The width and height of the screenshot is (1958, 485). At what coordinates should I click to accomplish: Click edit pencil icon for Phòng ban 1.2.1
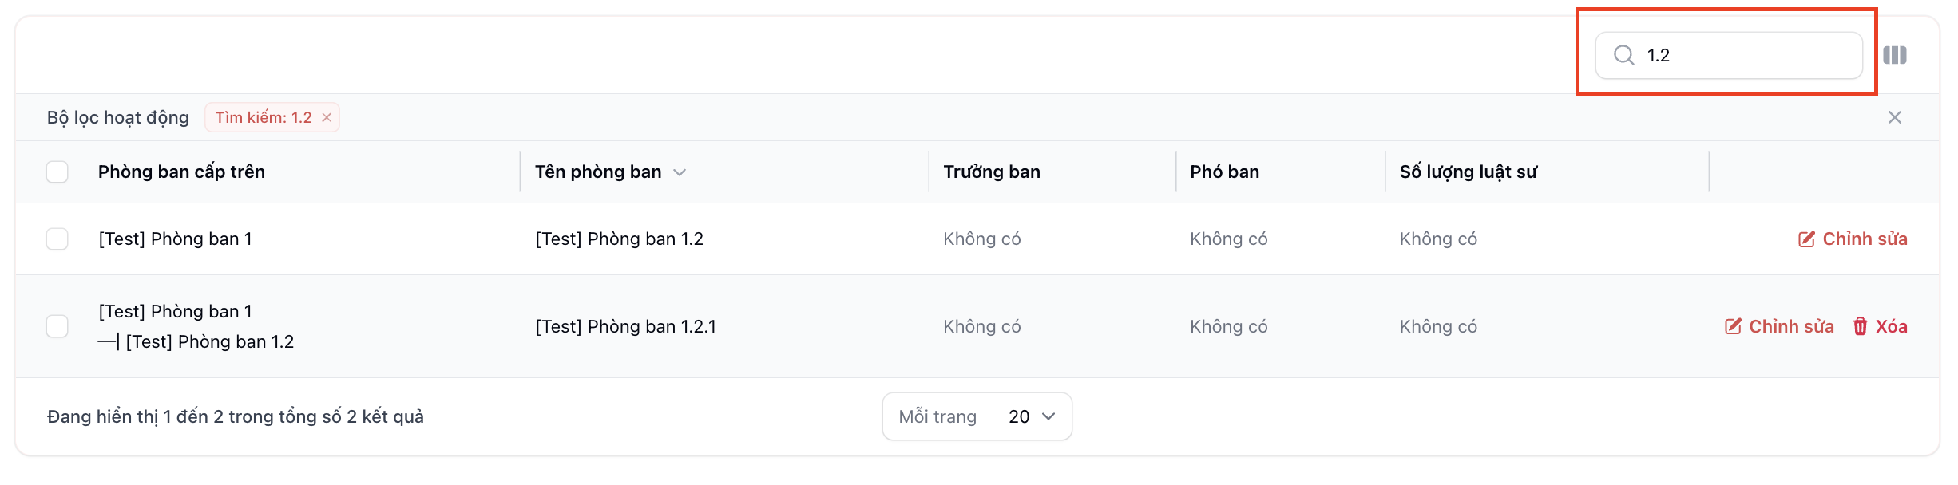pyautogui.click(x=1732, y=327)
